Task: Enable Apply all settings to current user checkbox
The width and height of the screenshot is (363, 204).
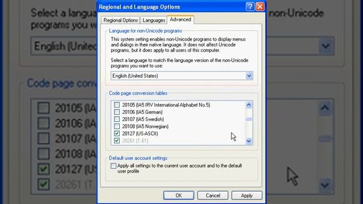Action: click(113, 166)
